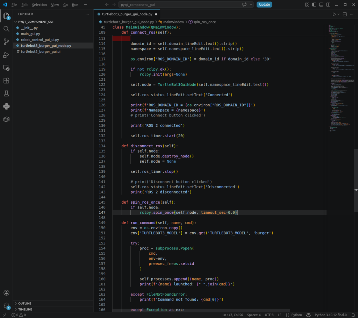Open the Selection menu

tap(39, 5)
